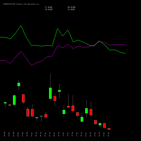
Task: Click the '07 Apr' date axis label
Action: point(45,134)
